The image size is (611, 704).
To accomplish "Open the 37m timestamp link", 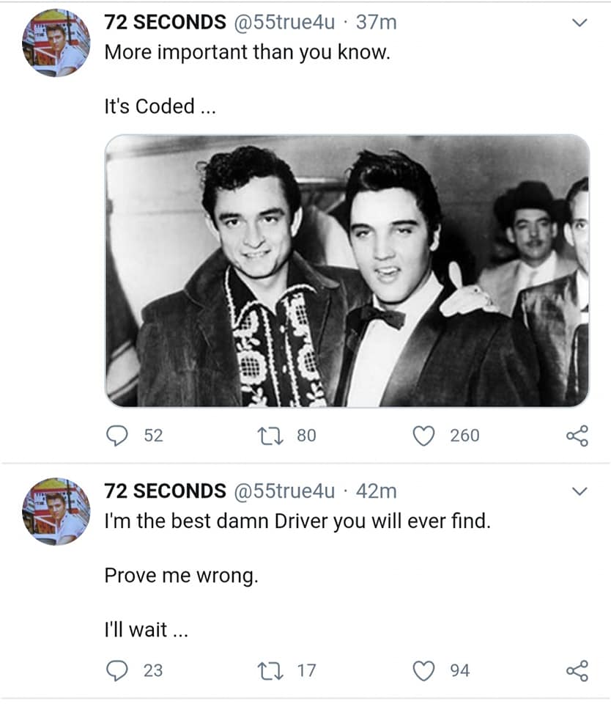I will 377,23.
